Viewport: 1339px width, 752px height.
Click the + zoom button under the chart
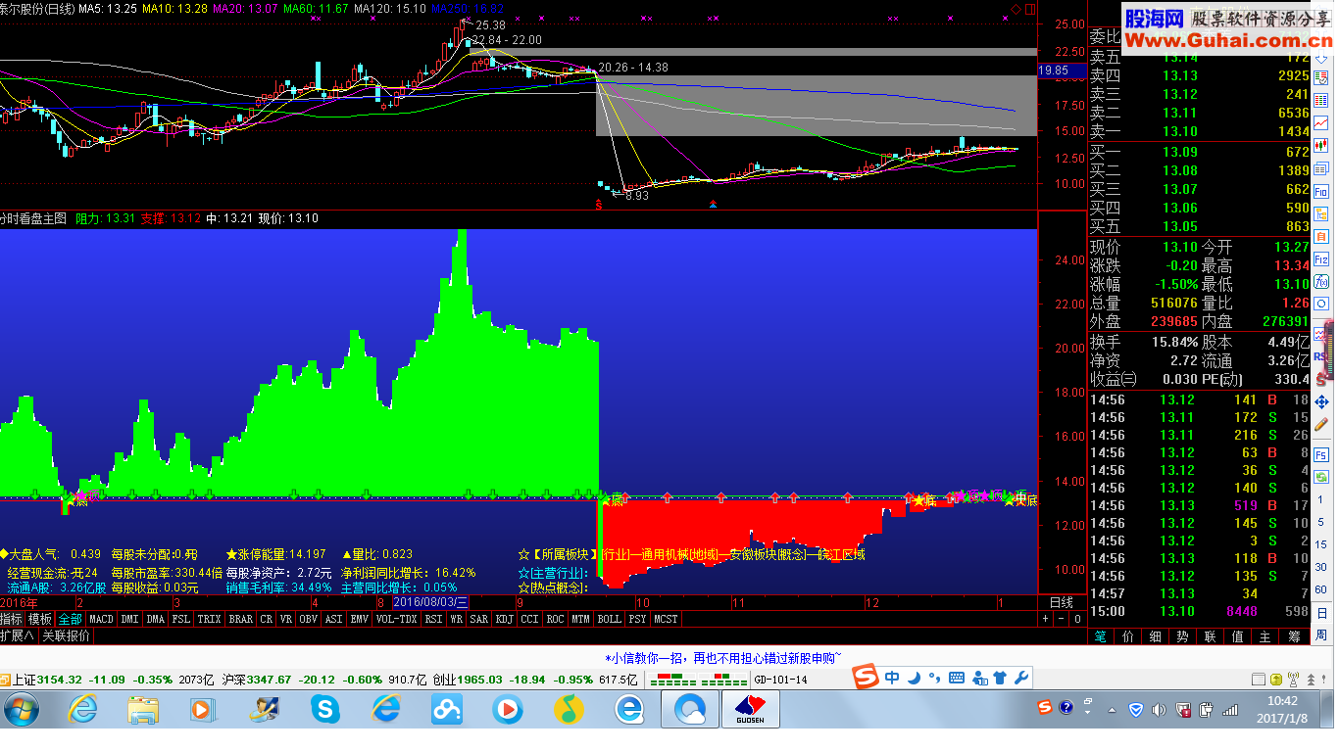click(x=1046, y=619)
